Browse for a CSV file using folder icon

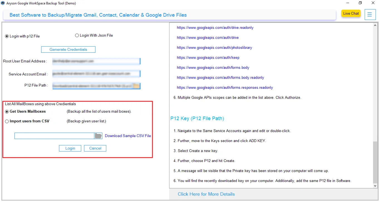[x=98, y=136]
